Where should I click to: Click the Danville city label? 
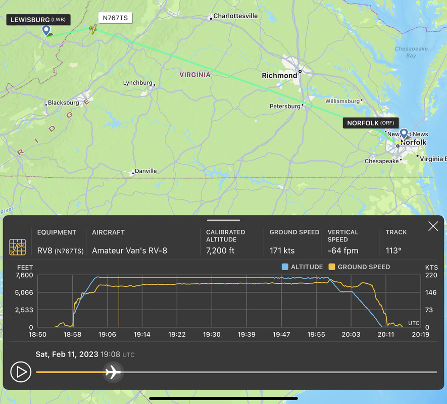tap(145, 171)
